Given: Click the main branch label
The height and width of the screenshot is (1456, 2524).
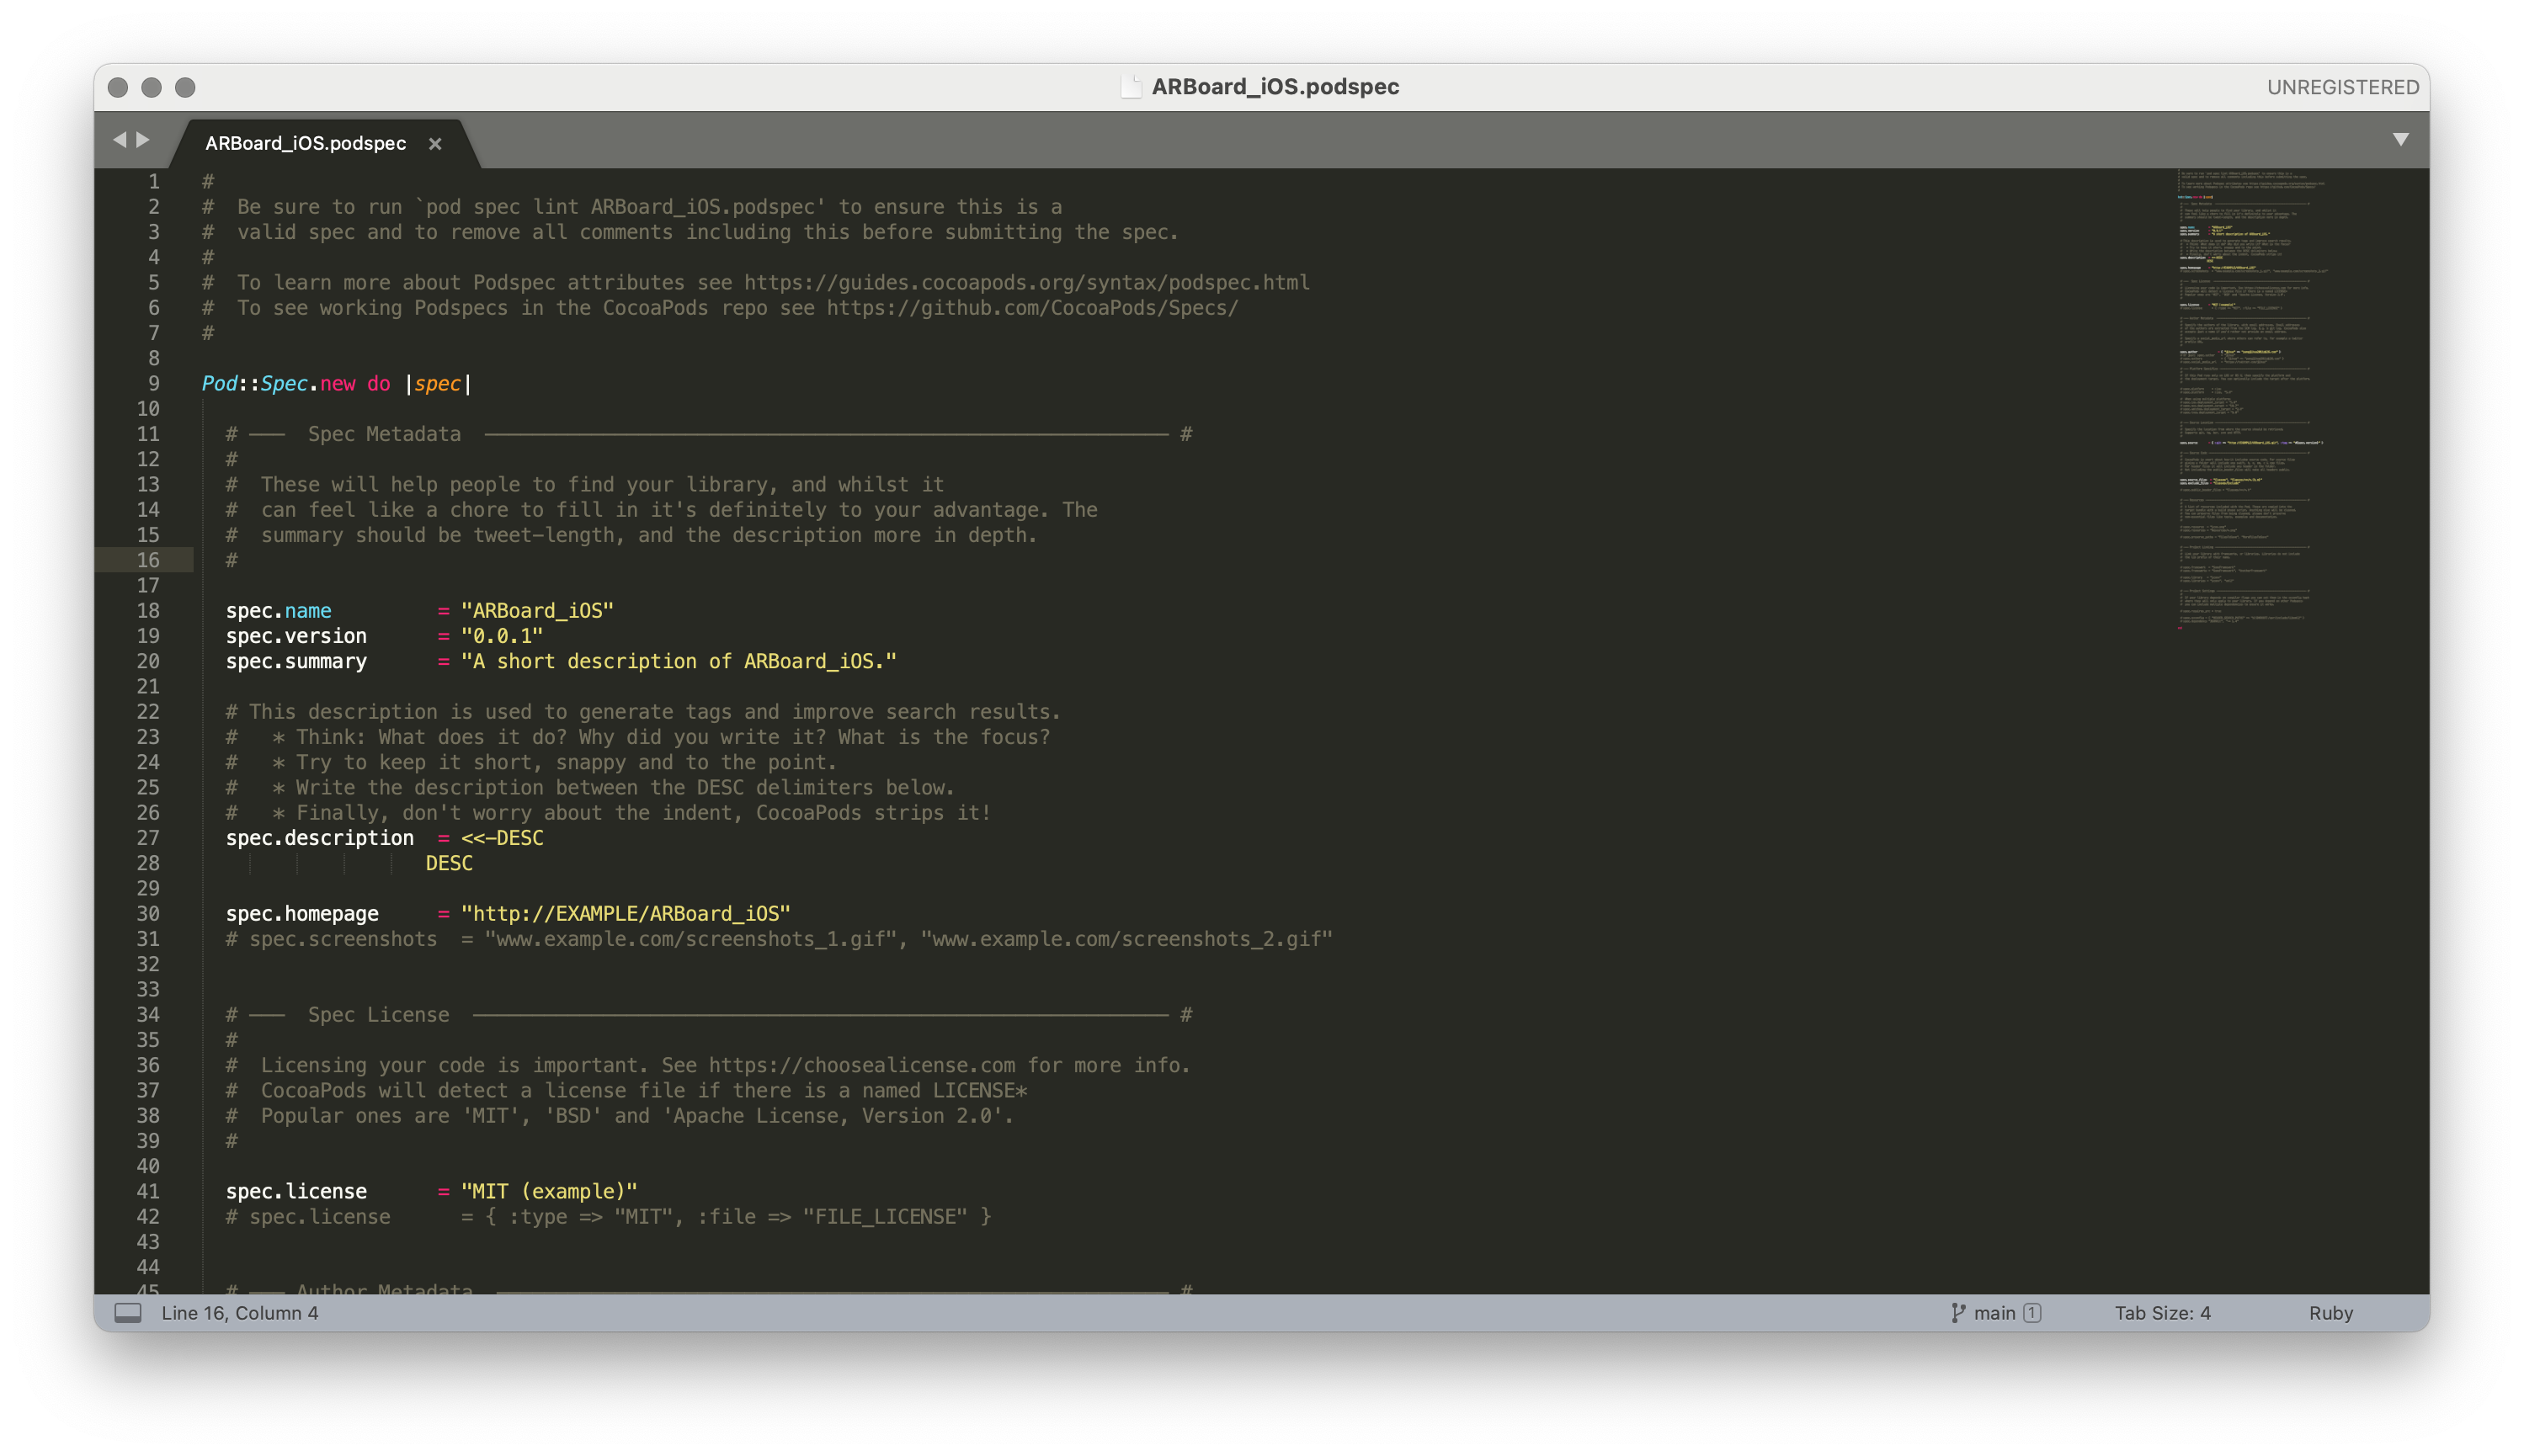Looking at the screenshot, I should pos(1994,1313).
